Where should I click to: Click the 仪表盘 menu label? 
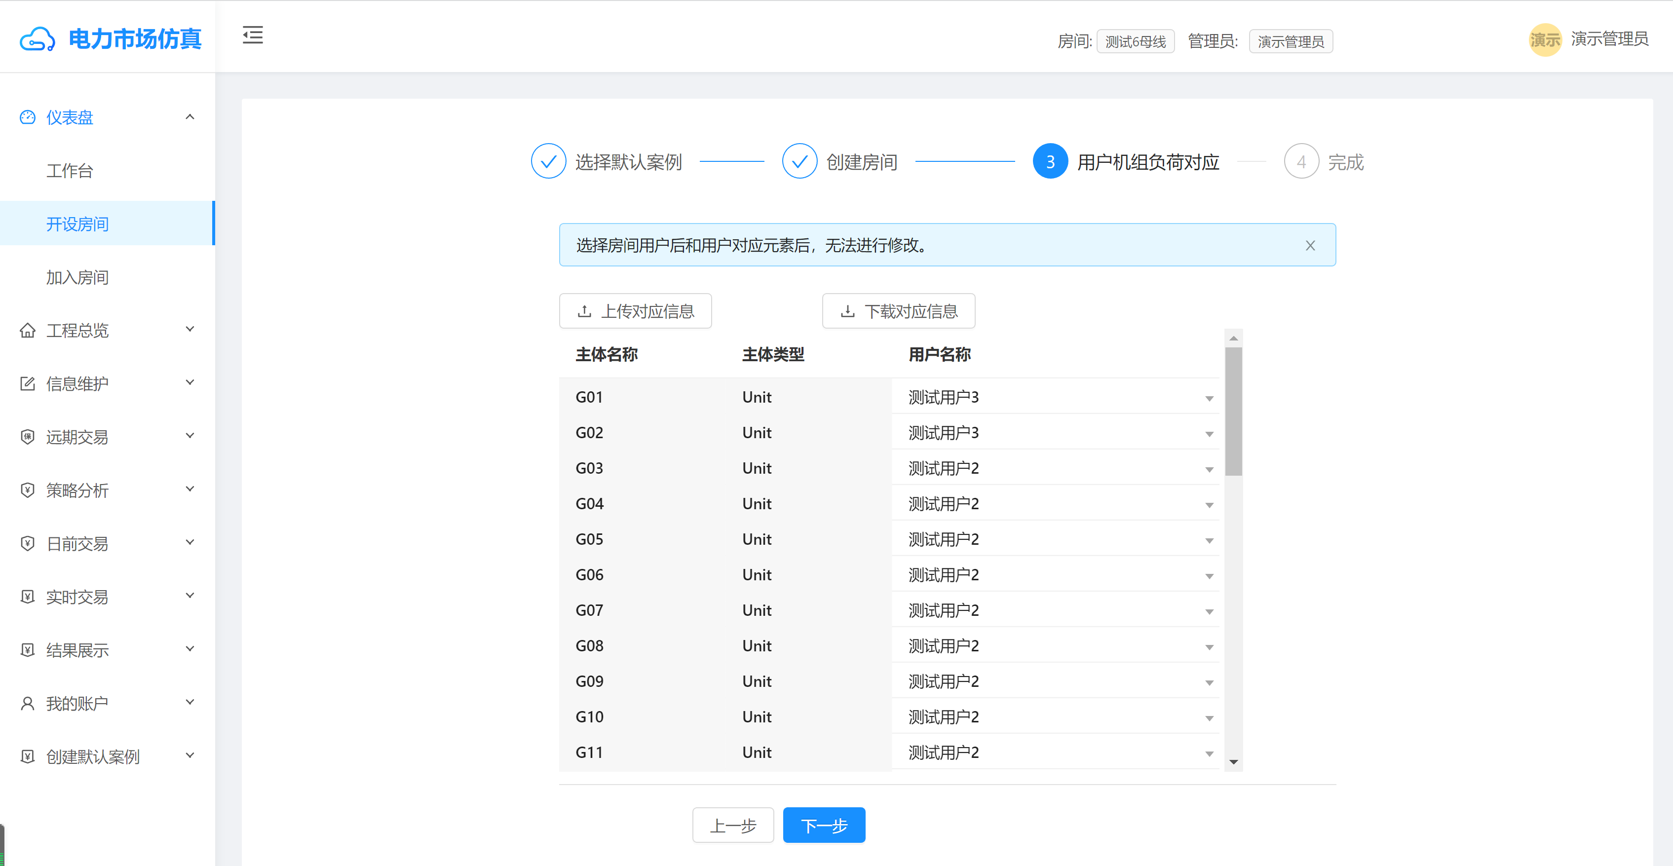[x=70, y=117]
